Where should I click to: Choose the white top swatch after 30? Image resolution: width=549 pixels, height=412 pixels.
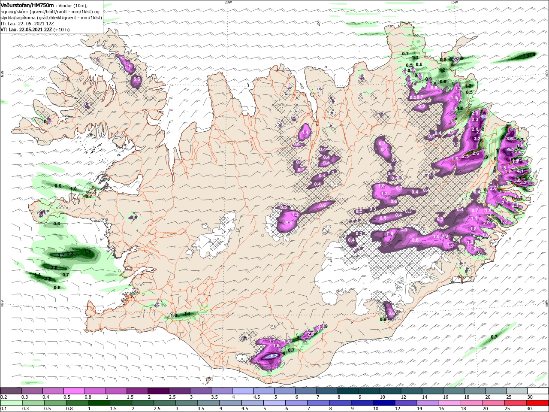tap(538, 391)
